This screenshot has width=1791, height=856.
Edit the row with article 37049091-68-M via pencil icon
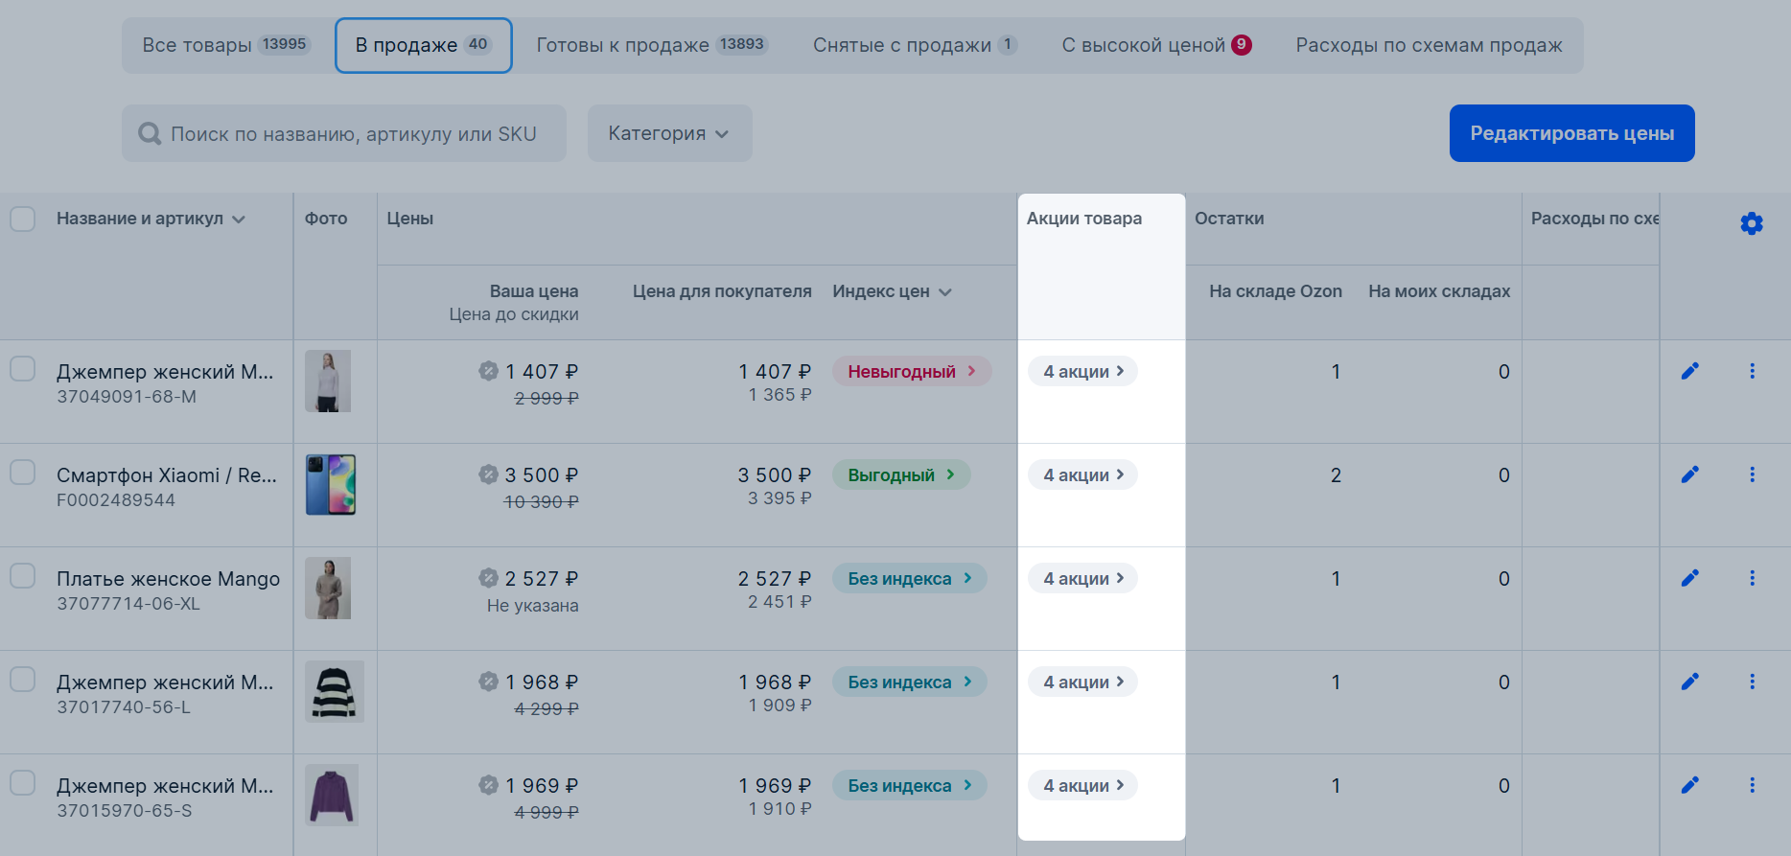(x=1690, y=371)
